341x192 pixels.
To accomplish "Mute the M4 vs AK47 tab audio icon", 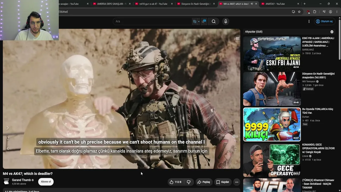I will click(x=252, y=4).
